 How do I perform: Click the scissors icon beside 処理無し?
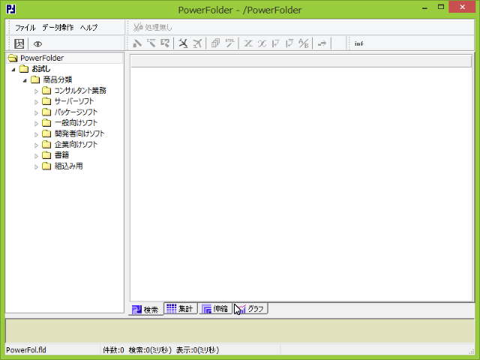(138, 27)
